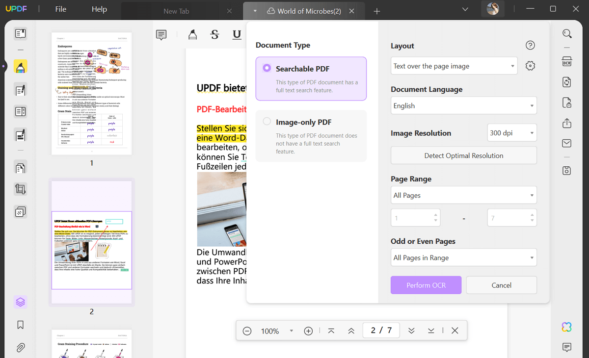Cancel the OCR dialog
Image resolution: width=589 pixels, height=358 pixels.
502,285
